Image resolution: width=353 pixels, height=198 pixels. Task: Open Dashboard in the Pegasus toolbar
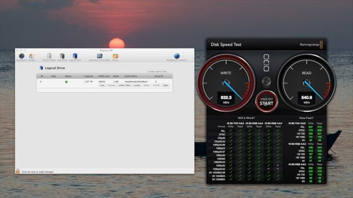point(22,57)
